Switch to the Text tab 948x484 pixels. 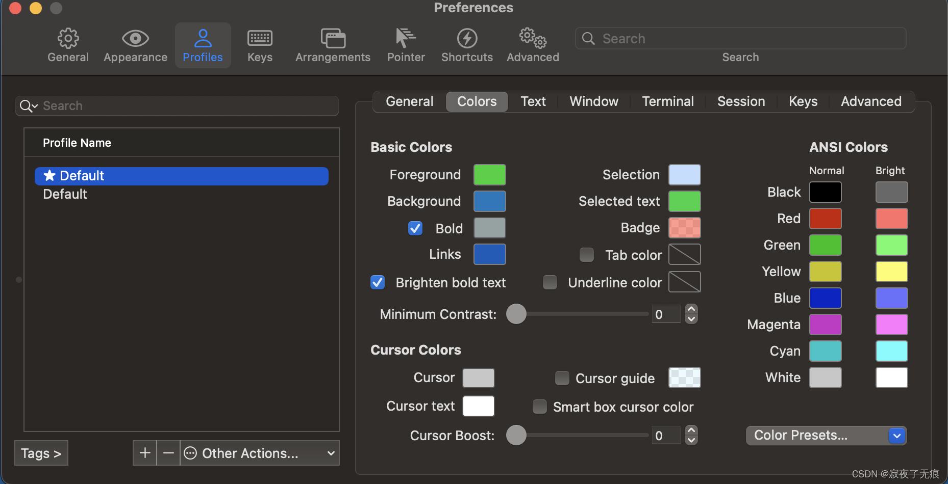pos(533,101)
